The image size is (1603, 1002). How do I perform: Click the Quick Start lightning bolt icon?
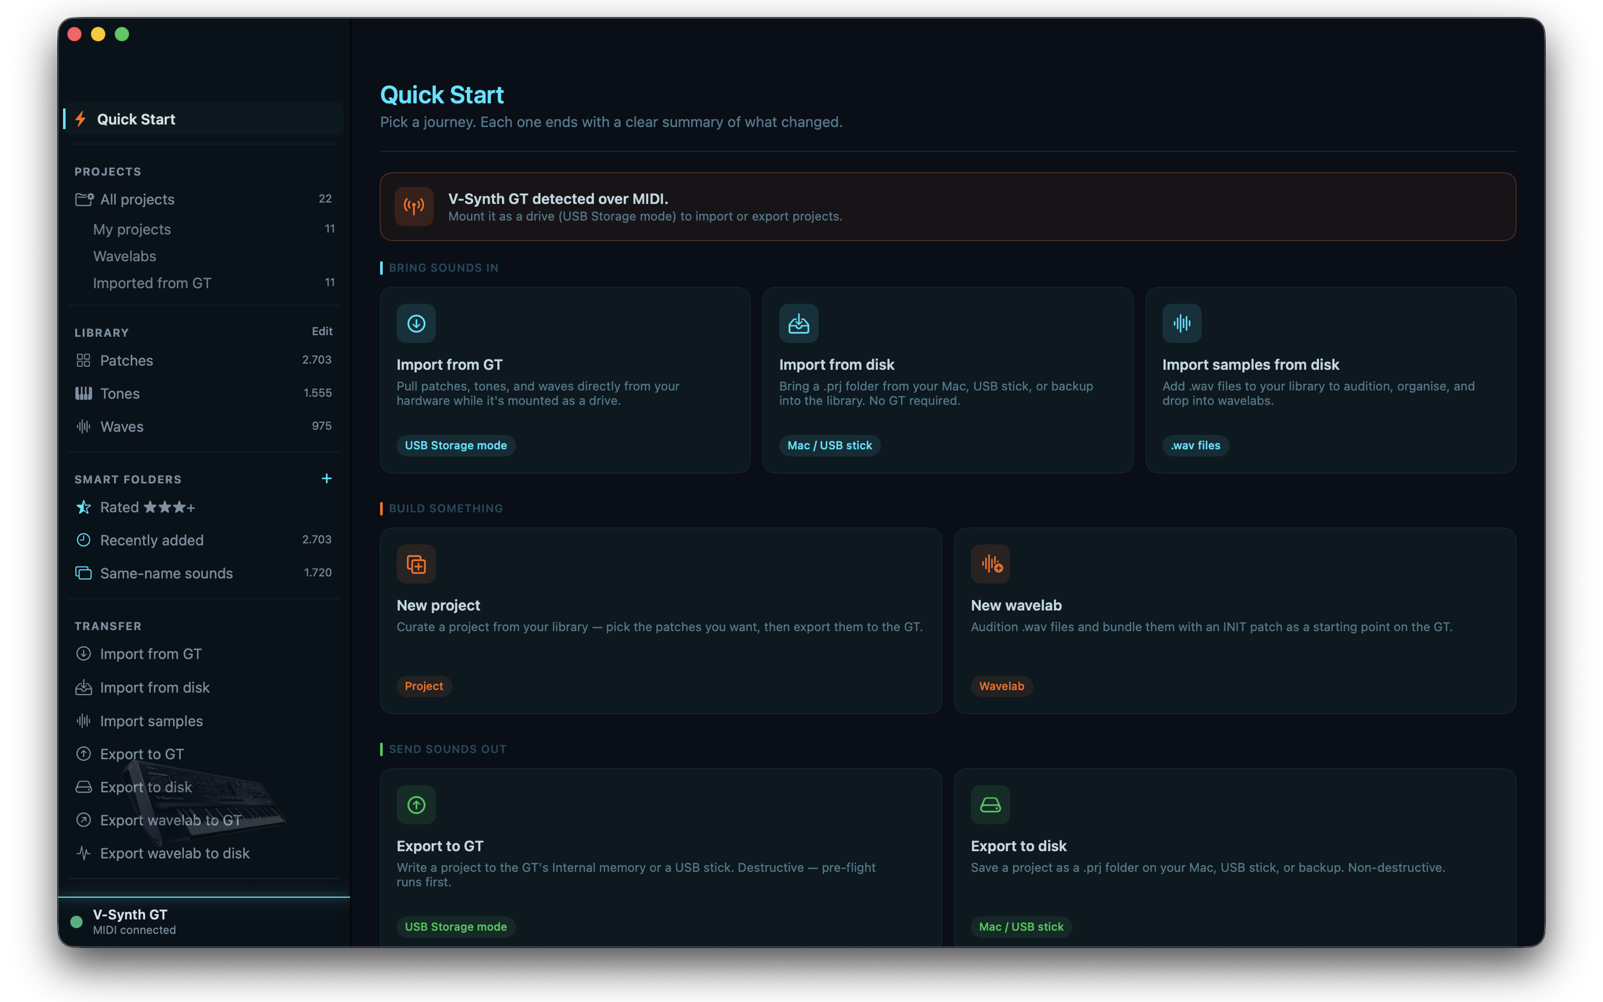(x=81, y=119)
